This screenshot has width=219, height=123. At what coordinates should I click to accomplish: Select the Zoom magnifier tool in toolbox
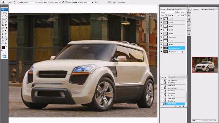click(6, 43)
